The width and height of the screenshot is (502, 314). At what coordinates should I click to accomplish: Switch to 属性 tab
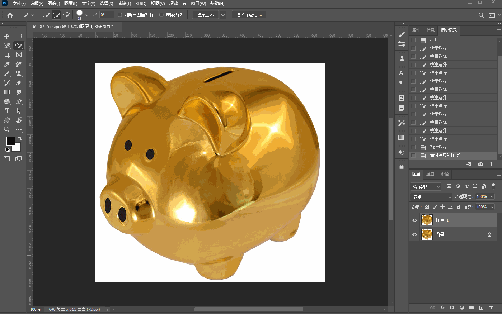click(416, 30)
